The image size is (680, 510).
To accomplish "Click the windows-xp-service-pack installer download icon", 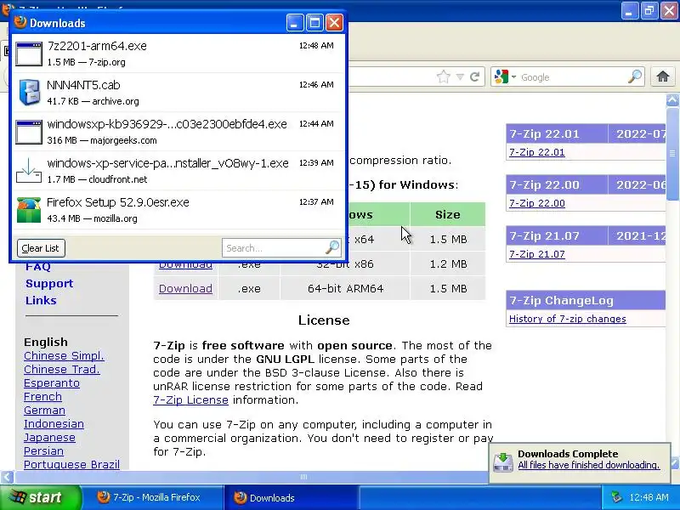I will point(29,171).
